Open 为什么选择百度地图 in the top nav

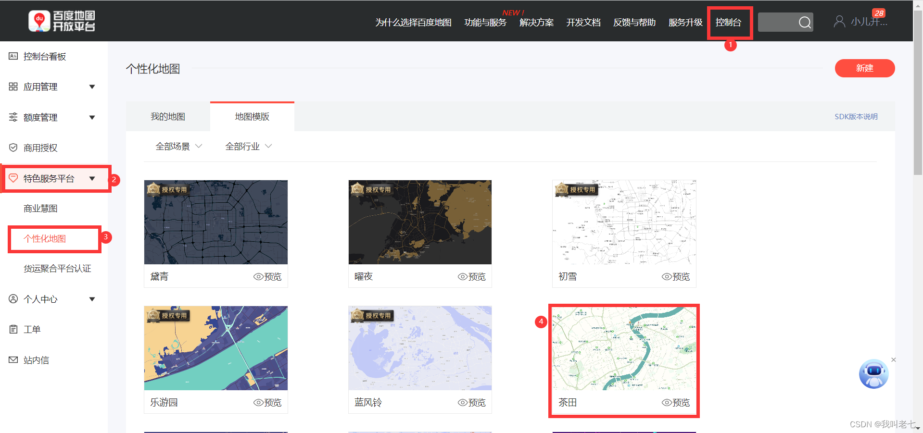[x=413, y=22]
